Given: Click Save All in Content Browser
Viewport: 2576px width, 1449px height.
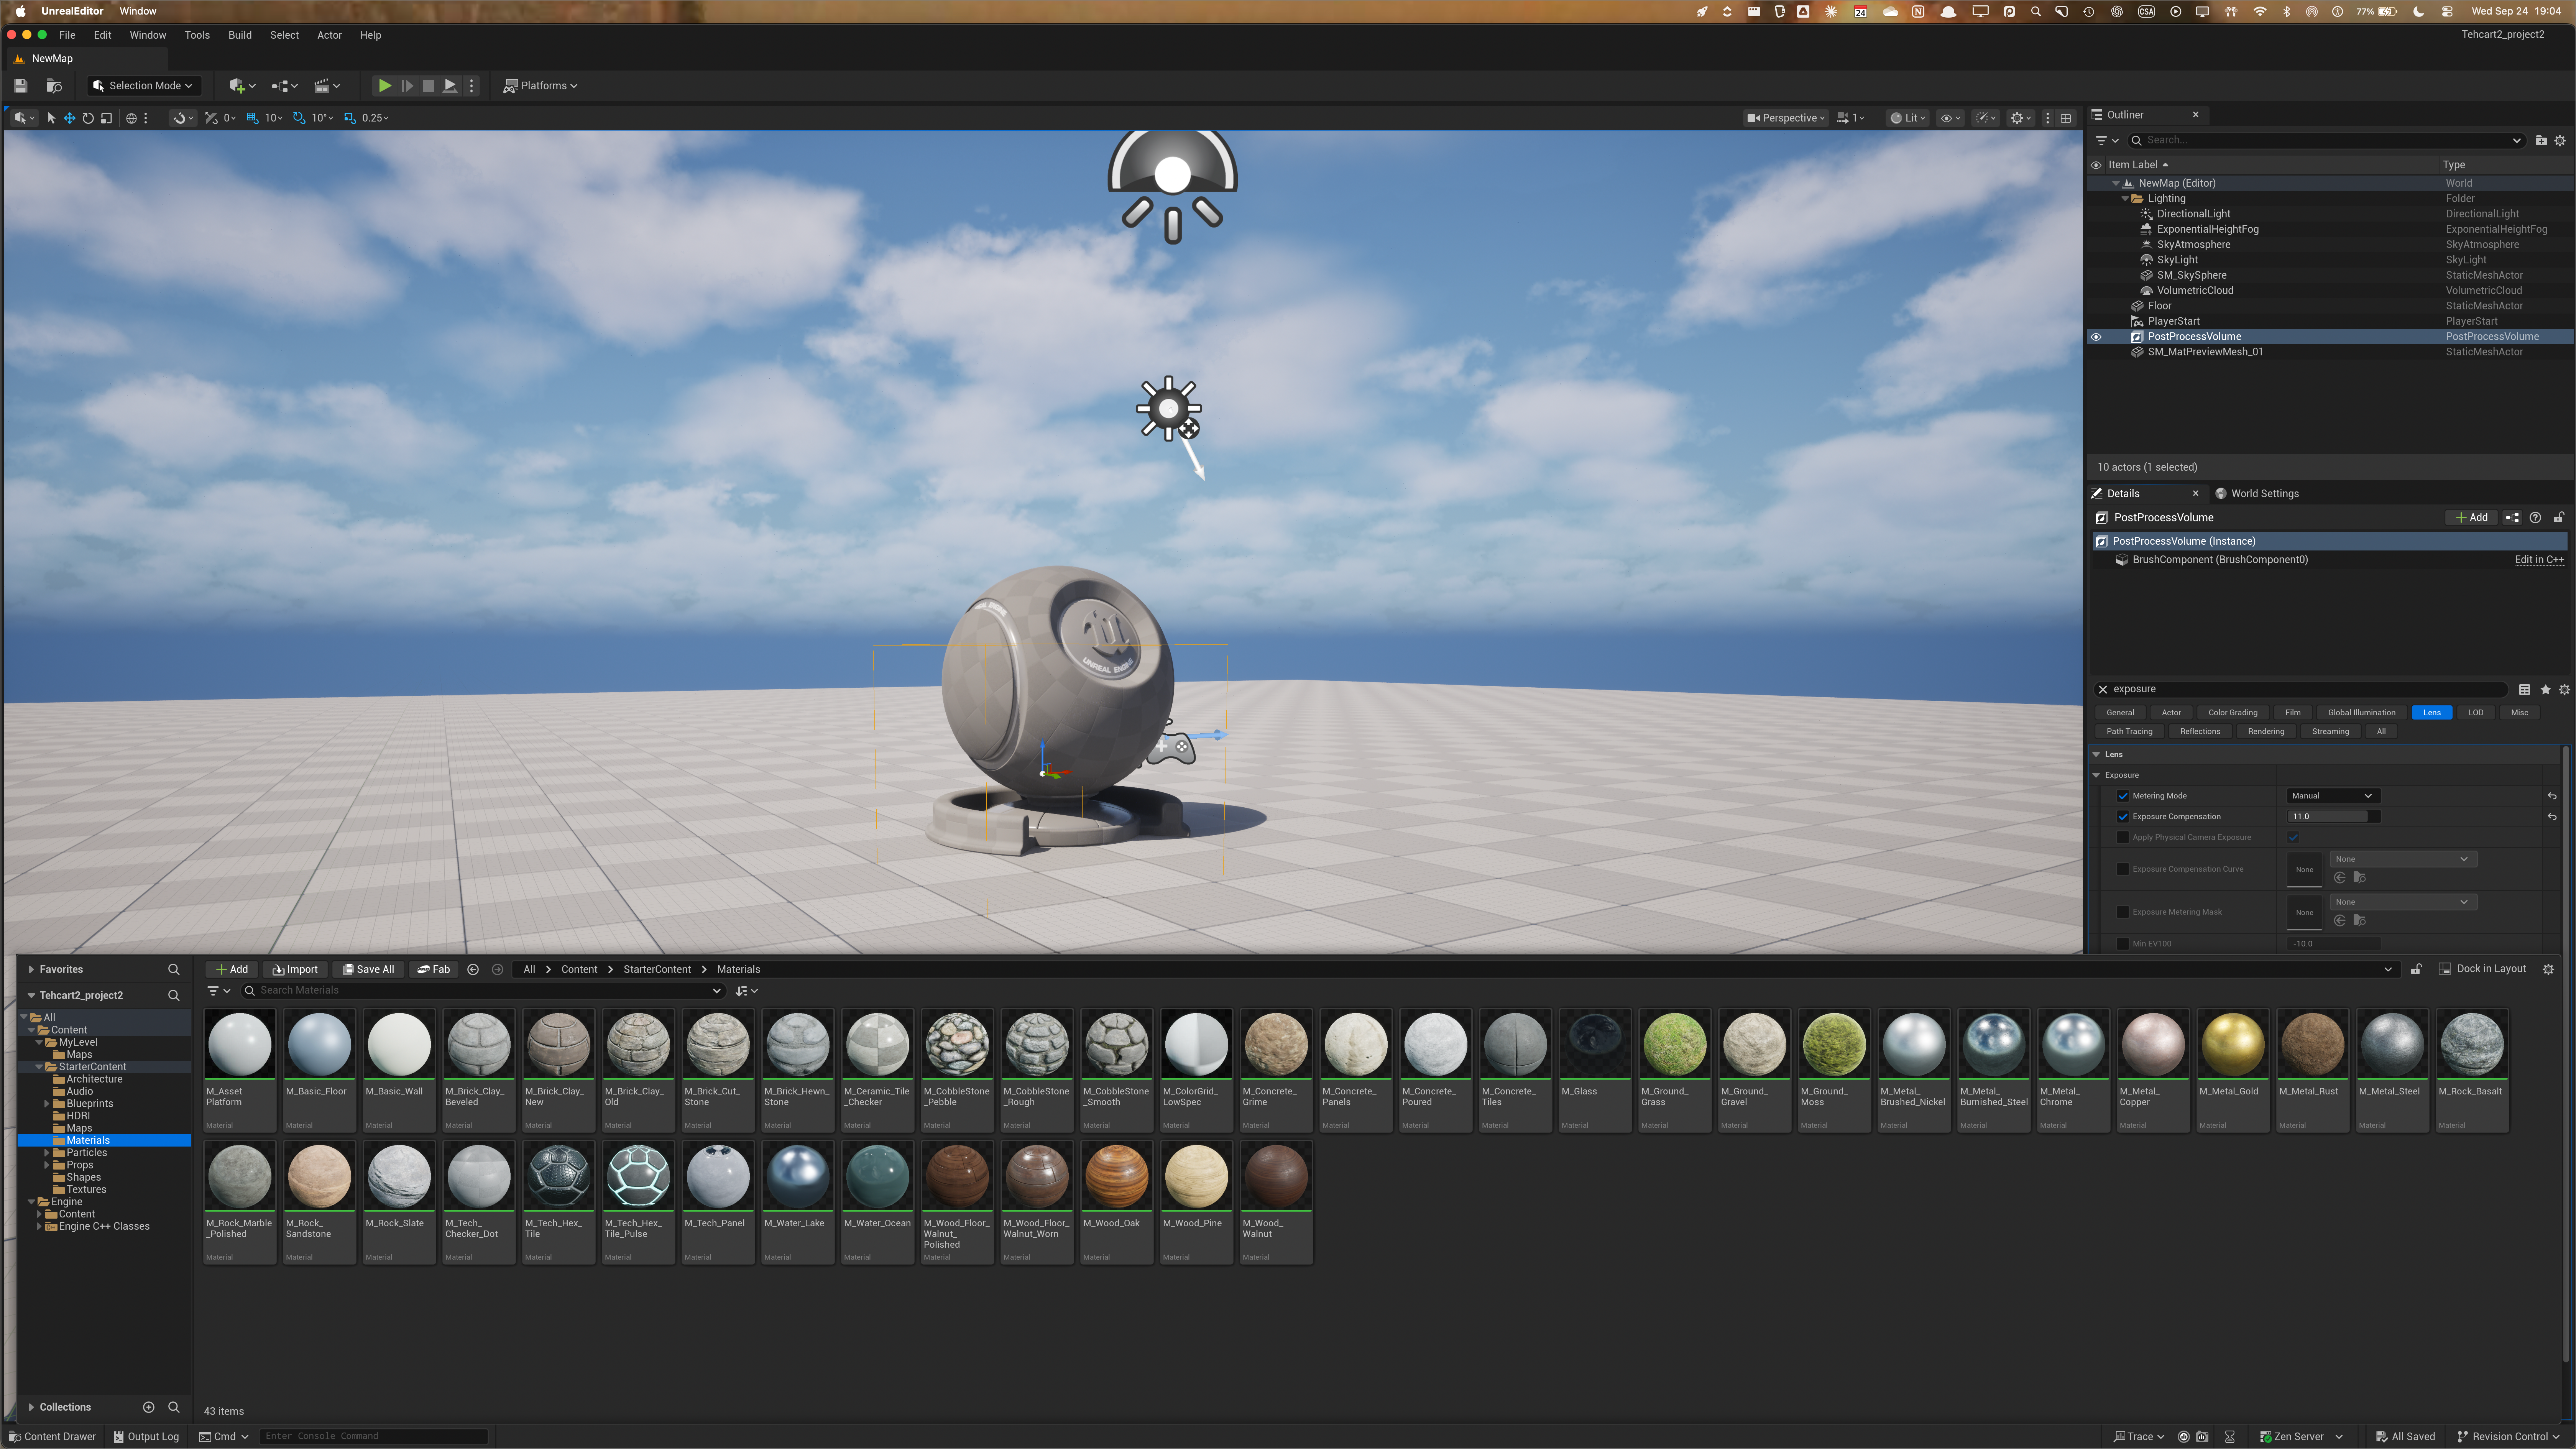Looking at the screenshot, I should coord(368,970).
